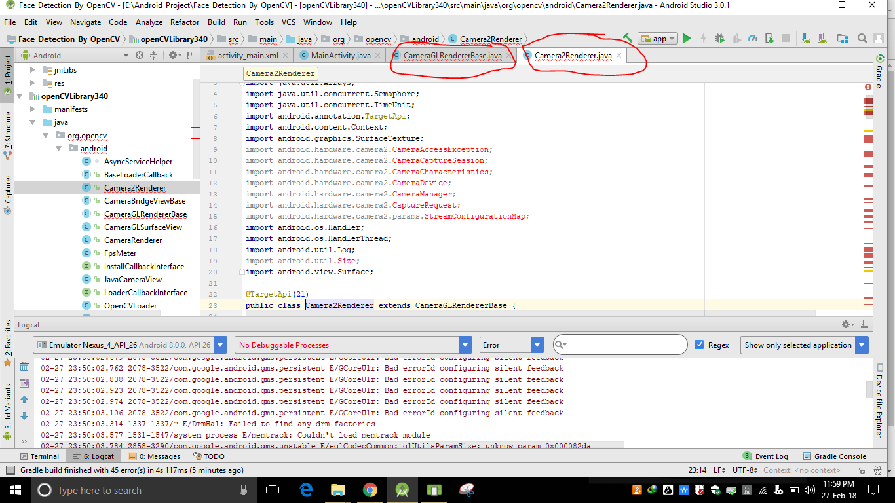Switch to the CameraGLRendererBase.java tab
The width and height of the screenshot is (895, 503).
[x=452, y=56]
